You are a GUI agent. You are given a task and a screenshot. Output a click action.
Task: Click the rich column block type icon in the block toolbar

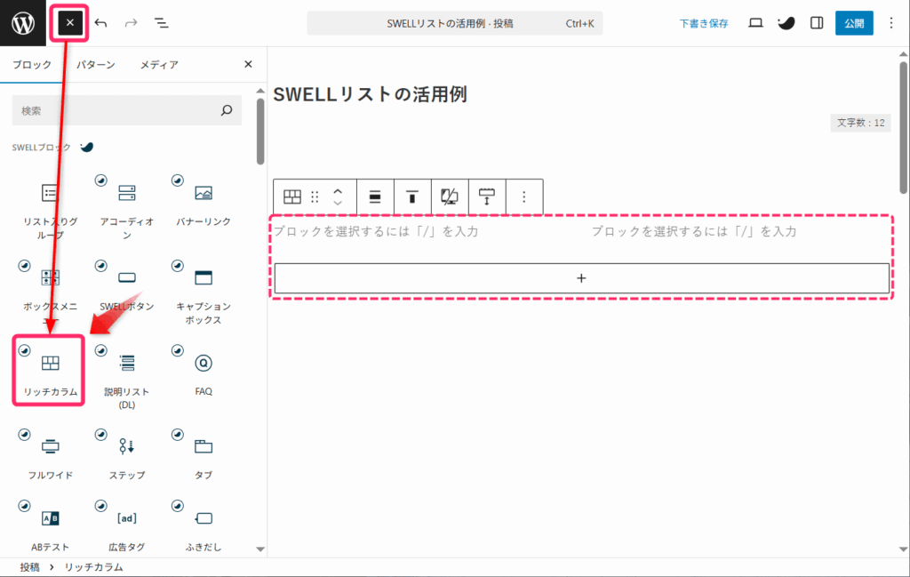291,197
